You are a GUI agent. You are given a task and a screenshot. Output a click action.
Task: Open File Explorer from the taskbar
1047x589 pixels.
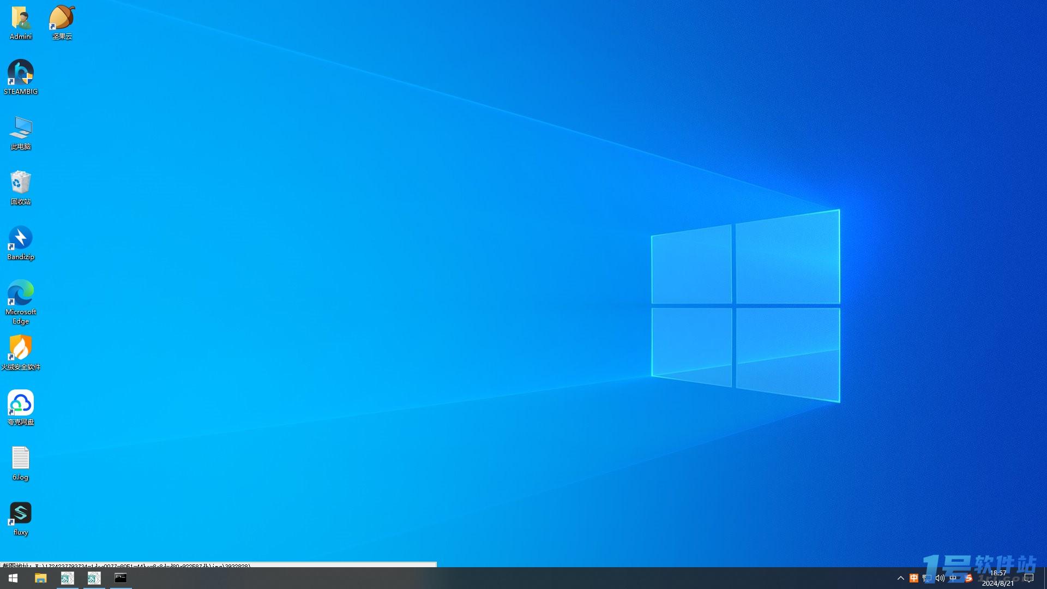pos(40,578)
